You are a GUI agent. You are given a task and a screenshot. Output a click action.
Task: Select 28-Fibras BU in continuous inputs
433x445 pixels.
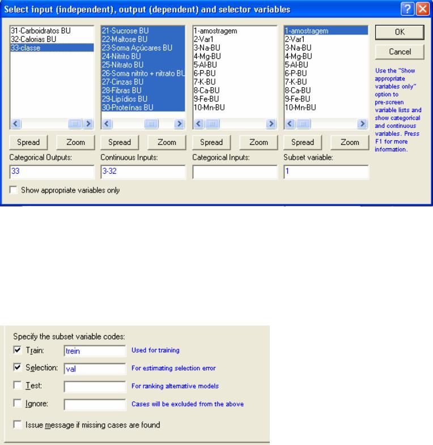coord(143,90)
